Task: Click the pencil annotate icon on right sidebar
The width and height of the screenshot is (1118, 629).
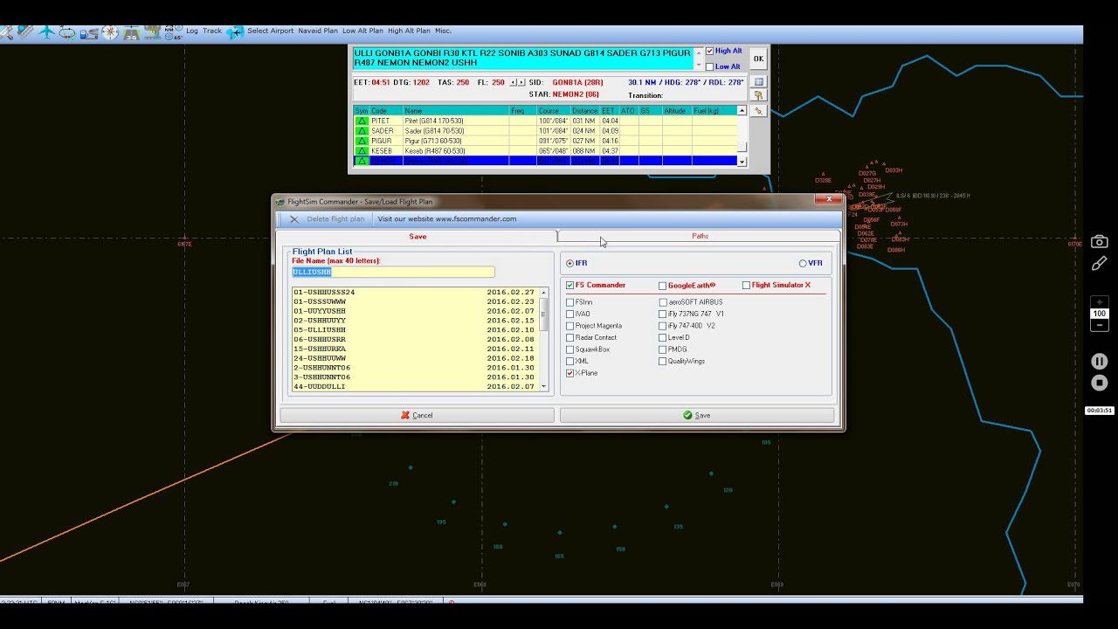Action: click(x=1100, y=263)
